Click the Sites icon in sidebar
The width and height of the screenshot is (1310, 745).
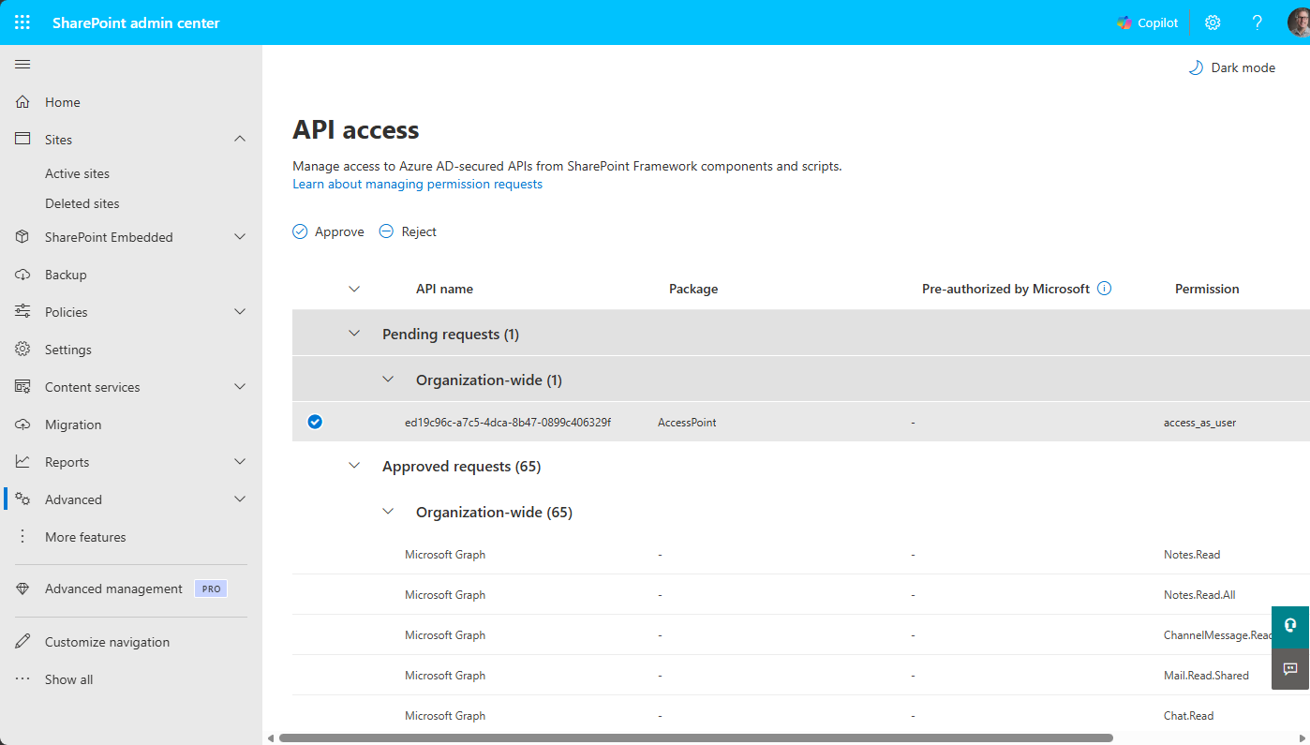coord(23,139)
